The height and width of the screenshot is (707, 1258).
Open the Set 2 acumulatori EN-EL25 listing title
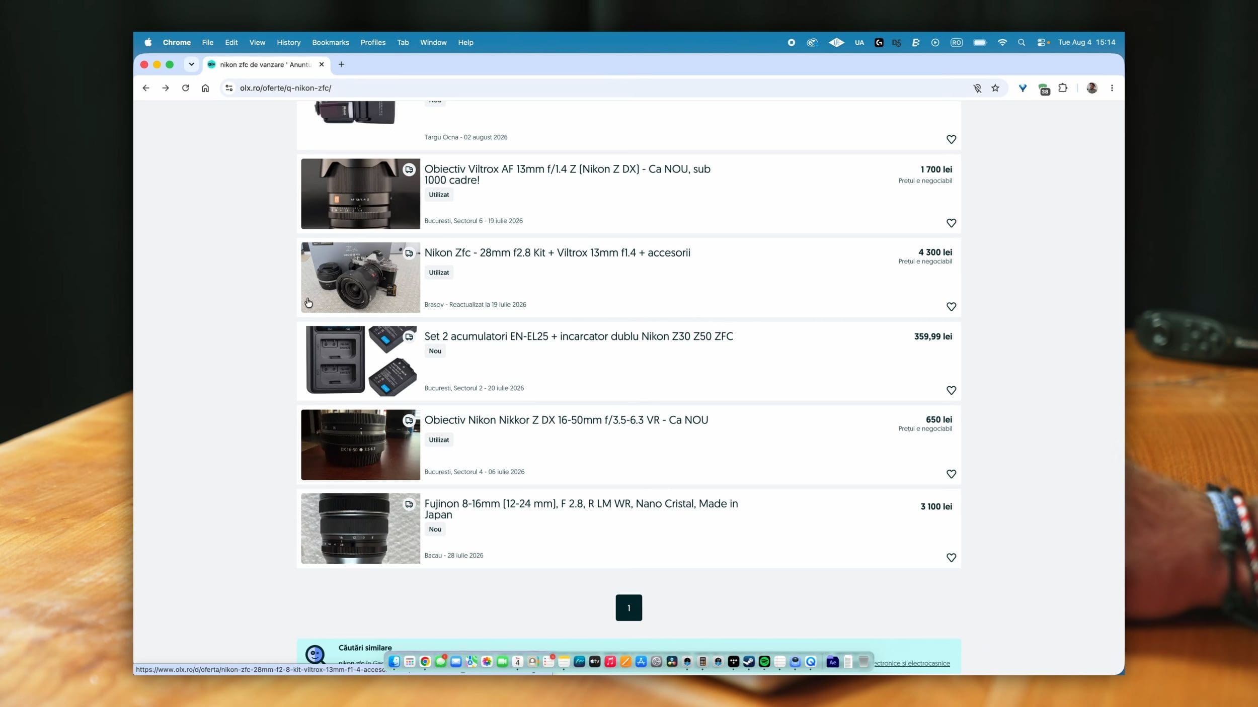click(x=579, y=336)
